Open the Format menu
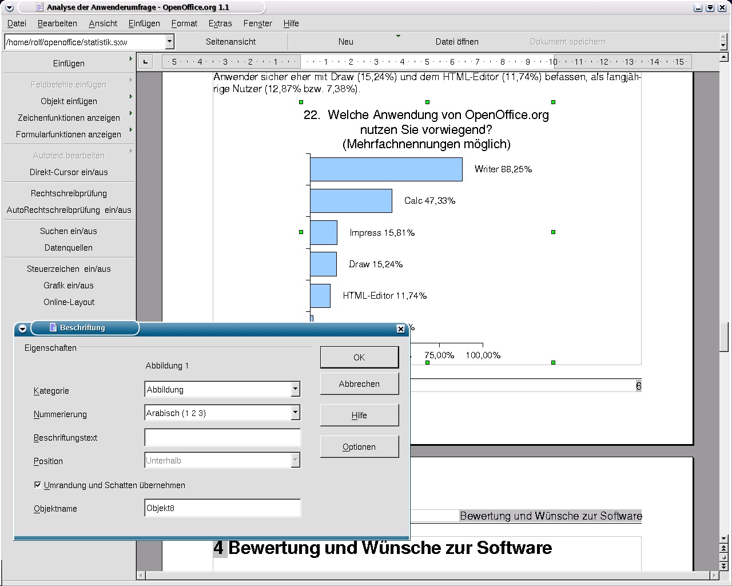 [184, 23]
